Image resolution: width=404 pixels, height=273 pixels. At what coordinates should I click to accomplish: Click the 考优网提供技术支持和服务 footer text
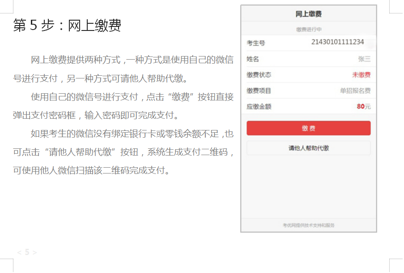click(x=308, y=225)
